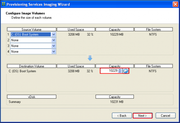Click the Provisioning Services title bar icon
Screen dimensions: 180x123
(3, 4)
